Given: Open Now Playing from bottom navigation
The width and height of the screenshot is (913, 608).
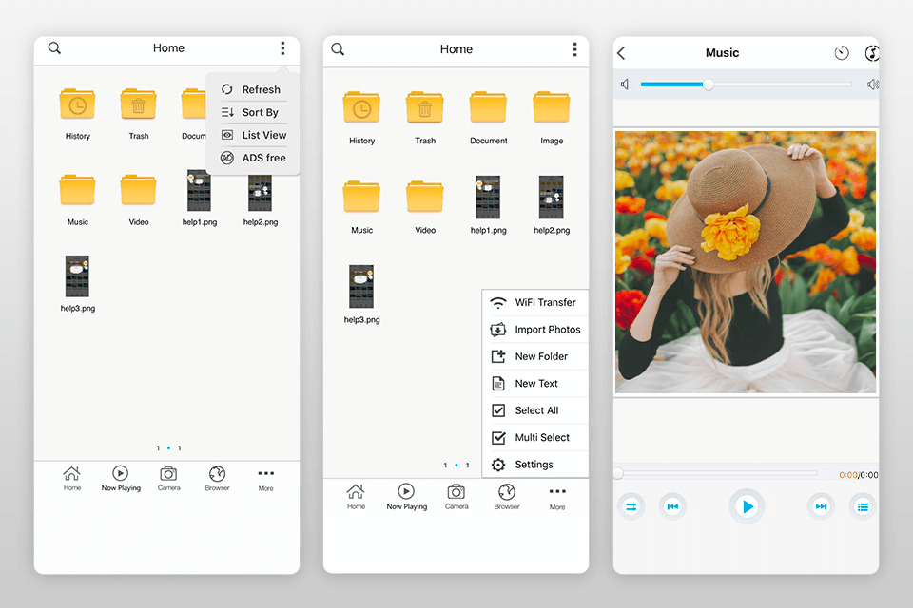Looking at the screenshot, I should point(121,478).
